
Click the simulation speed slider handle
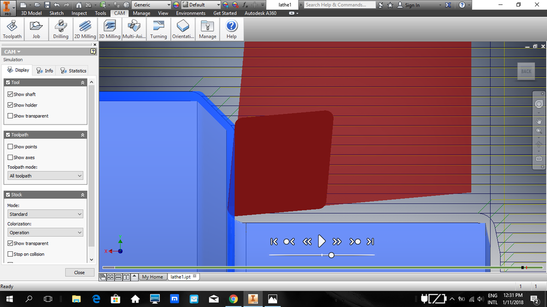331,255
